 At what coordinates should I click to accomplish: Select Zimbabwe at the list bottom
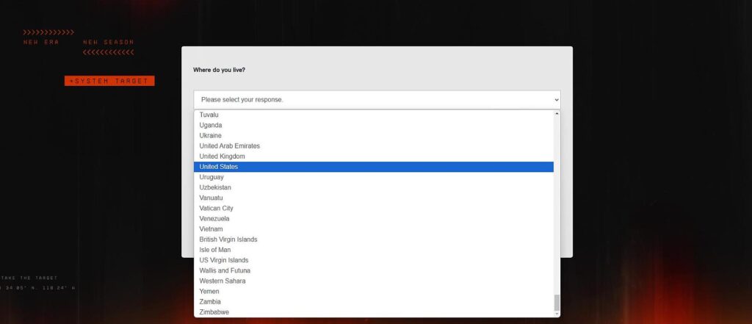pos(214,312)
